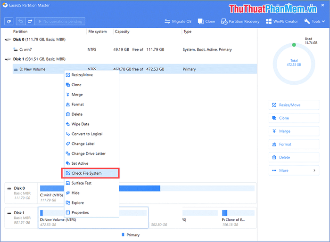Open Properties from context menu
This screenshot has width=330, height=242.
point(91,212)
